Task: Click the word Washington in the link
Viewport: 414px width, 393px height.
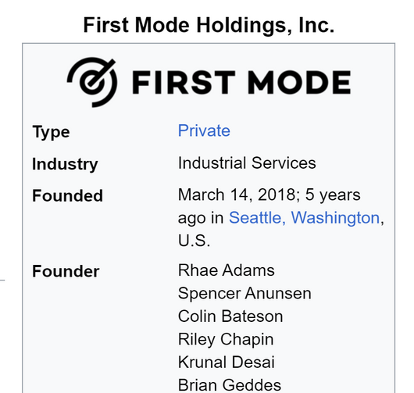Action: 335,218
